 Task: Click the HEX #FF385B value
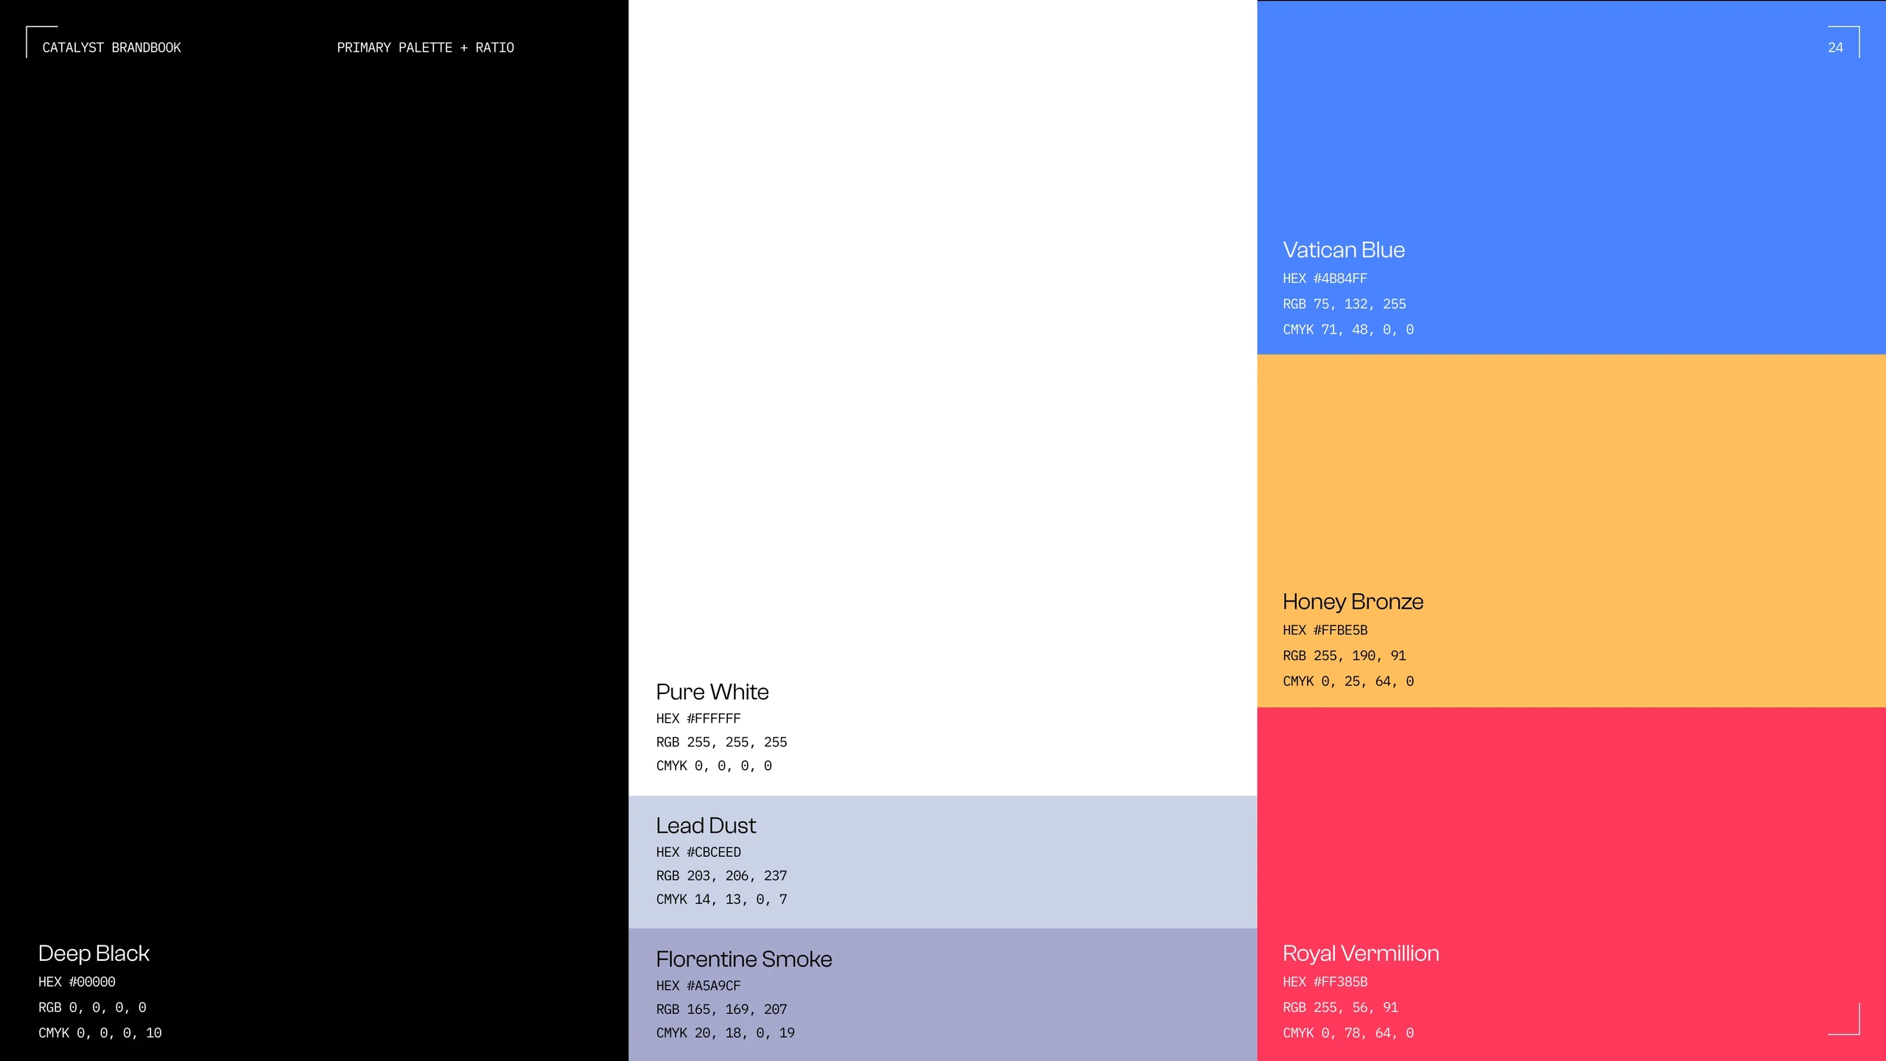1325,982
